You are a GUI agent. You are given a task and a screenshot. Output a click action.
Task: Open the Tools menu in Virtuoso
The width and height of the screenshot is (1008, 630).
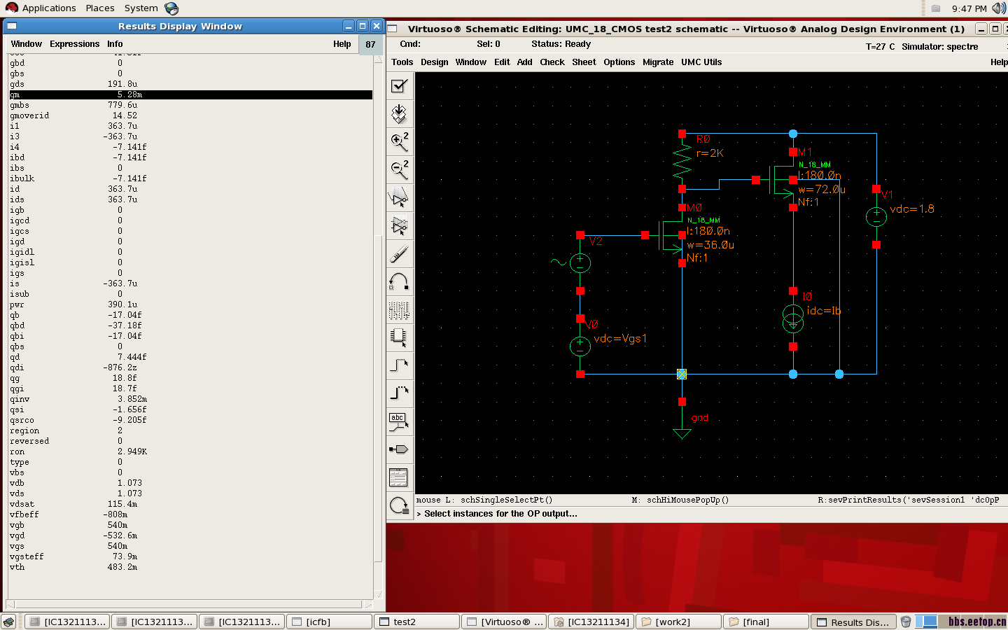pyautogui.click(x=402, y=62)
